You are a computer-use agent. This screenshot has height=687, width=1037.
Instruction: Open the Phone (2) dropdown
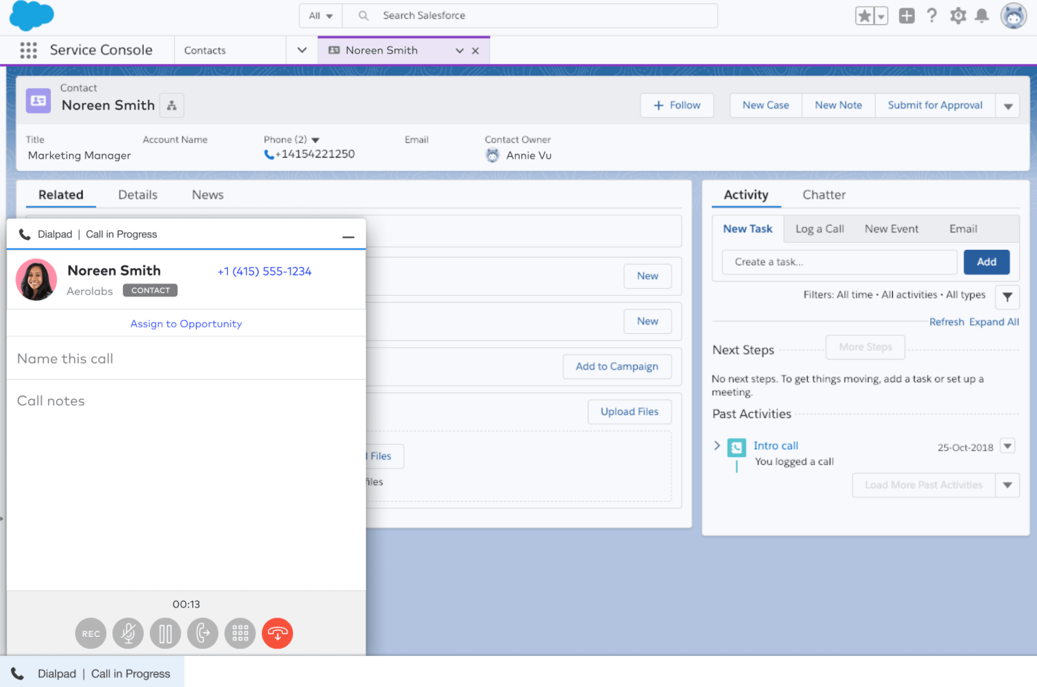(317, 139)
